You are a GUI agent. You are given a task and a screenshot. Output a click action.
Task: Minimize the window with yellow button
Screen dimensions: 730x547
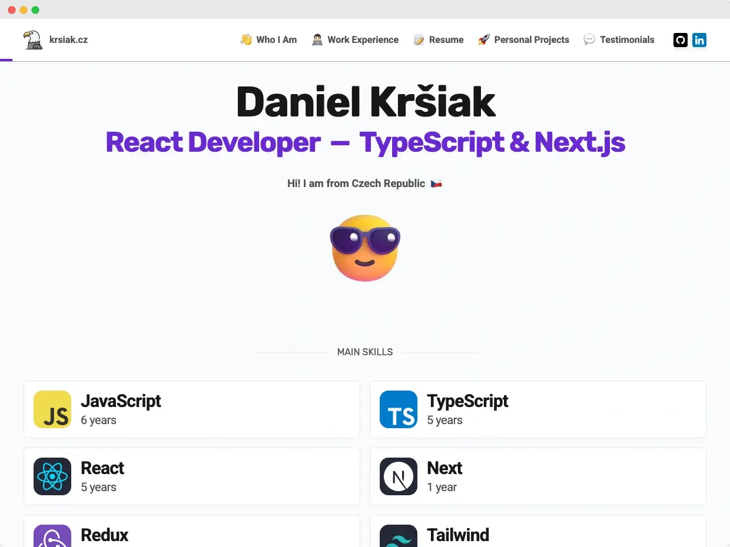tap(24, 9)
